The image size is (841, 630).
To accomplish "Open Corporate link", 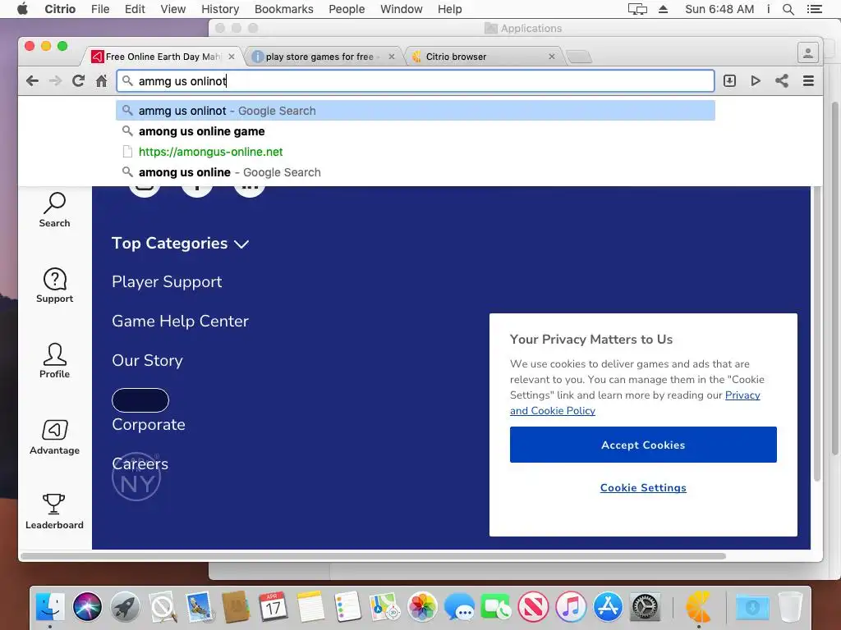I will coord(149,424).
